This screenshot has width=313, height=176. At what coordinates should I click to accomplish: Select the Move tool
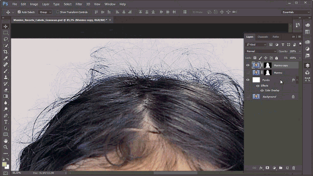tap(5, 26)
